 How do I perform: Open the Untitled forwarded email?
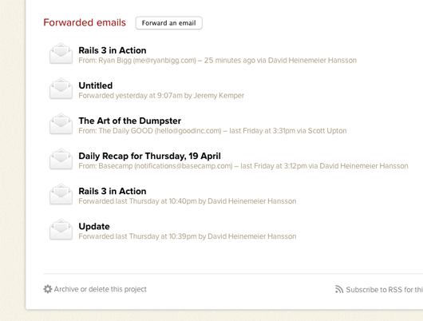pos(96,85)
